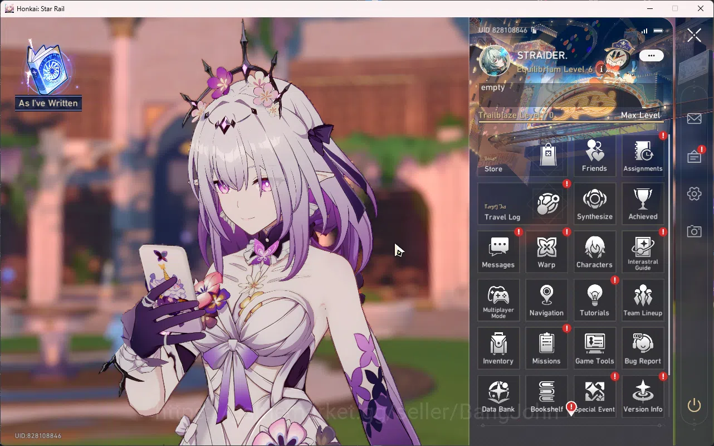Open Bug Report
Screen dimensions: 714x446
(x=643, y=348)
